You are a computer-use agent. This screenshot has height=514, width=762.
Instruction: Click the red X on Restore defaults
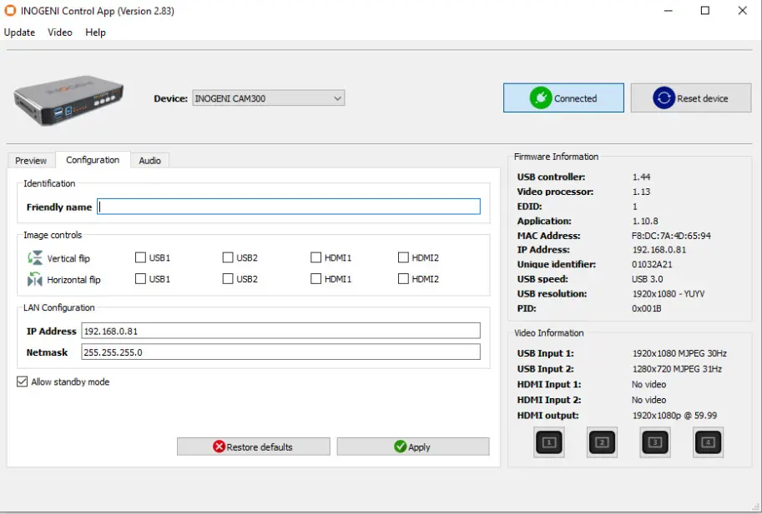pos(218,447)
